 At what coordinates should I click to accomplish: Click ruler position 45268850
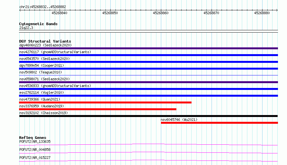(110, 13)
